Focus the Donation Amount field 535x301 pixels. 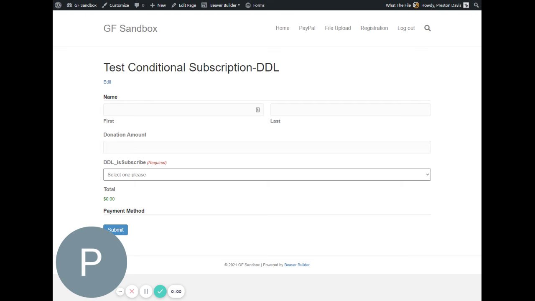pos(267,147)
